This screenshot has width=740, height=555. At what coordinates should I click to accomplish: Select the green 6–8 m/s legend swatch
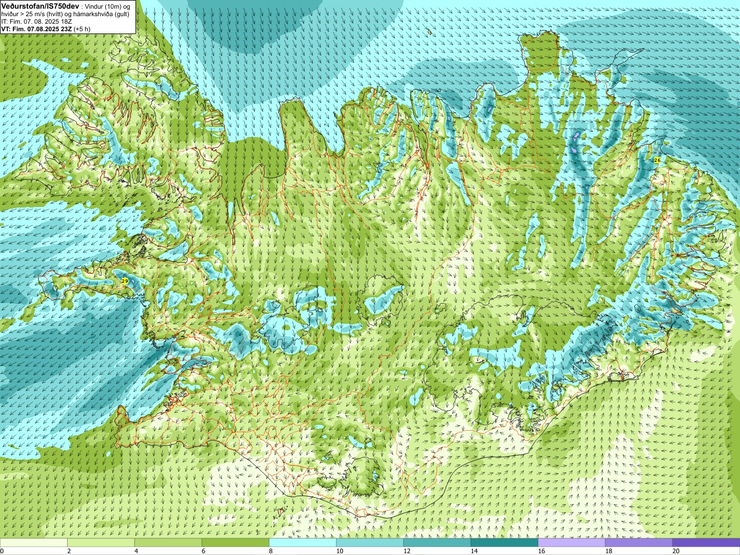coord(235,543)
